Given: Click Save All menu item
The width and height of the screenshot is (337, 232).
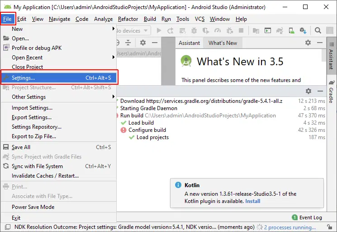Looking at the screenshot, I should coord(59,147).
